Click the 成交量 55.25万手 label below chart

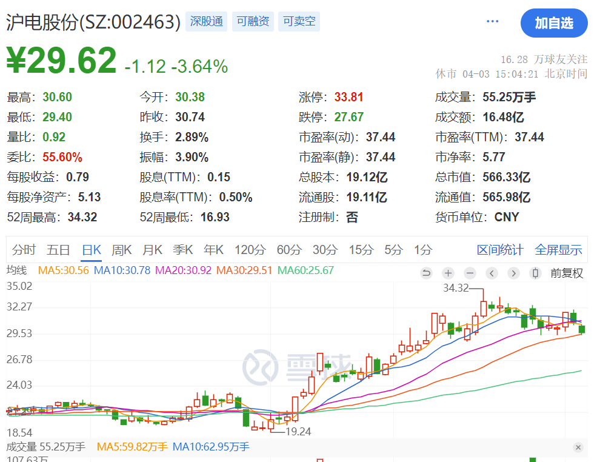(x=45, y=447)
